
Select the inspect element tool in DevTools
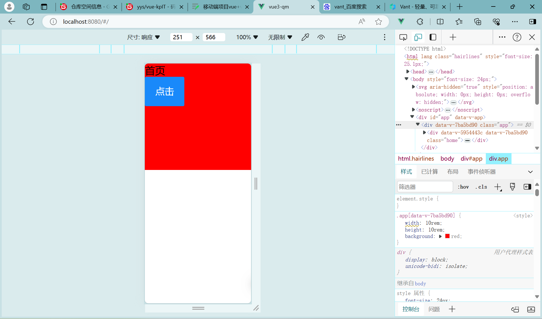click(403, 37)
